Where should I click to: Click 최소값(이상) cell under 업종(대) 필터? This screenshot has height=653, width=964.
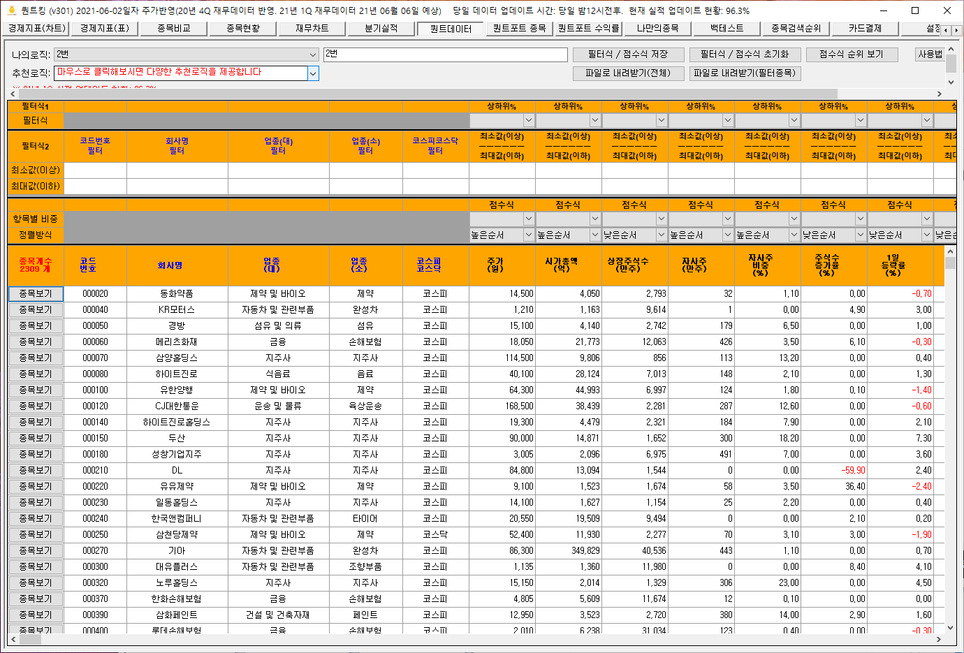[x=279, y=170]
